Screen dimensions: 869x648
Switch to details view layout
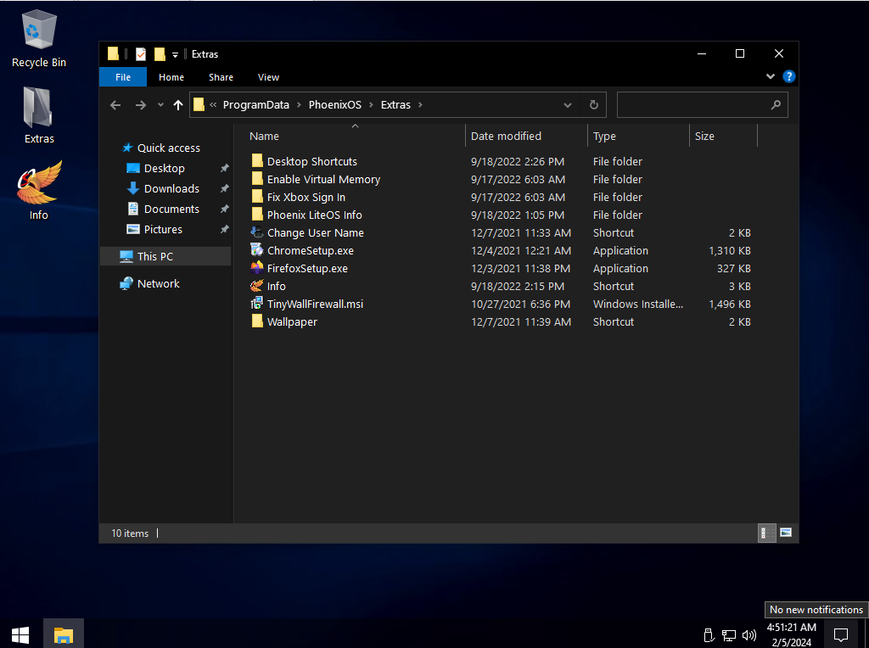pyautogui.click(x=765, y=533)
